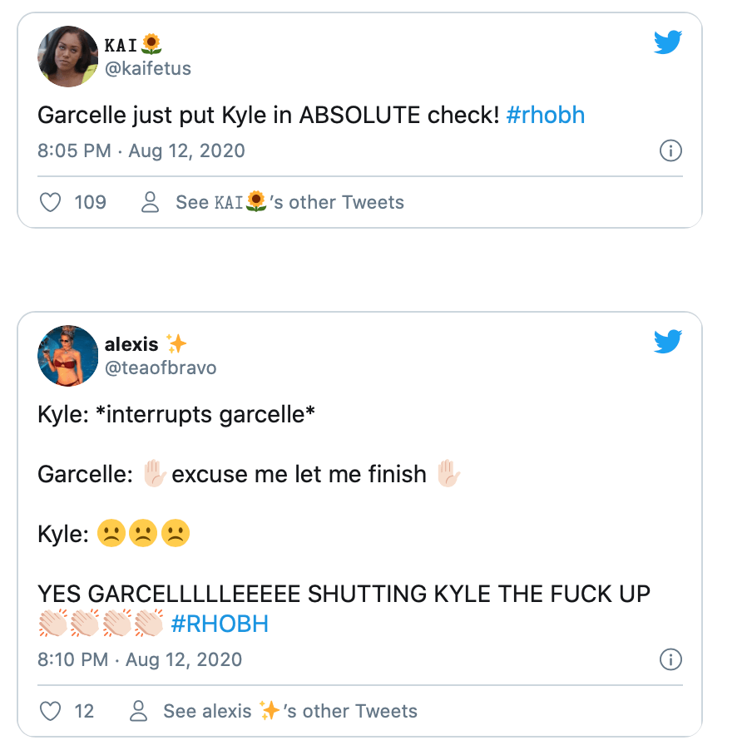Open KAI's profile picture
Viewport: 752px width, 750px height.
(x=68, y=56)
